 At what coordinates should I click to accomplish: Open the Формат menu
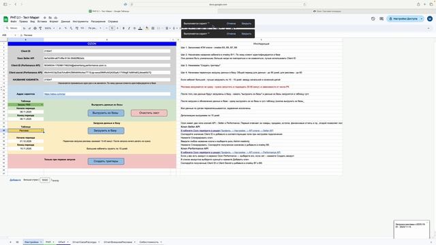pos(54,21)
